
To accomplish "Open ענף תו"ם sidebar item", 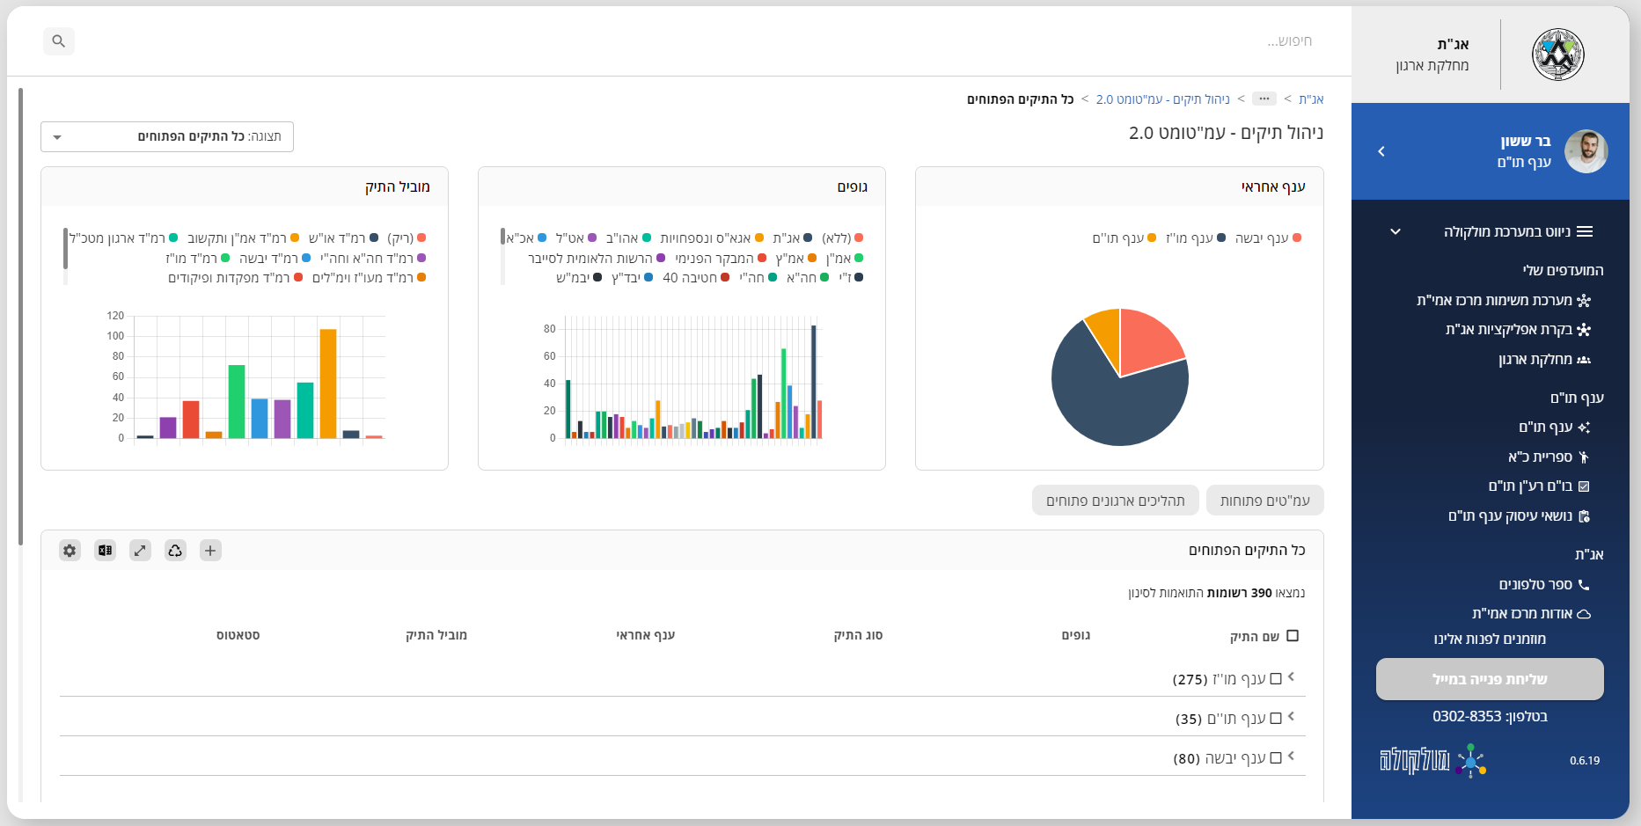I will point(1554,427).
